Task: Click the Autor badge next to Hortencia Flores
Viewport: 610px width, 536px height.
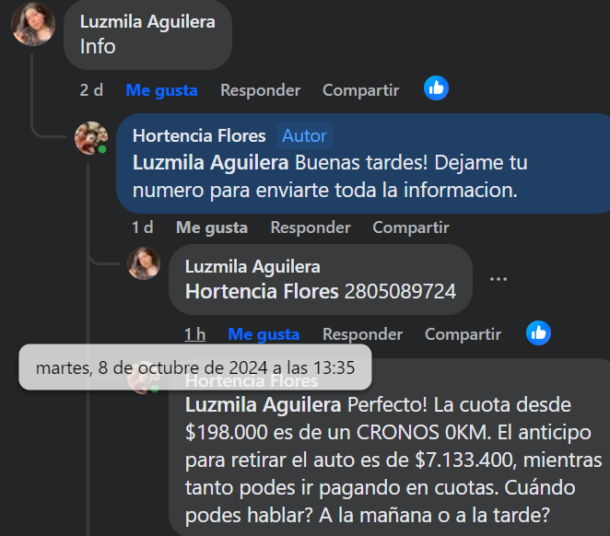Action: [x=304, y=135]
